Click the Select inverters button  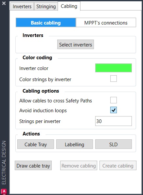(76, 44)
